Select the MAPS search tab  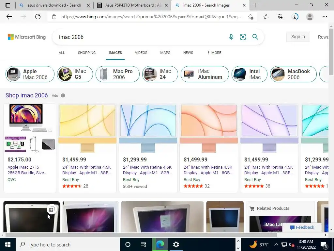point(165,53)
